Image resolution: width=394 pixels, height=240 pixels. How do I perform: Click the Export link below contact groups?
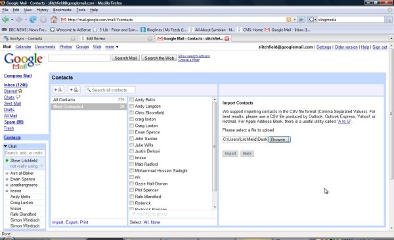pyautogui.click(x=72, y=222)
